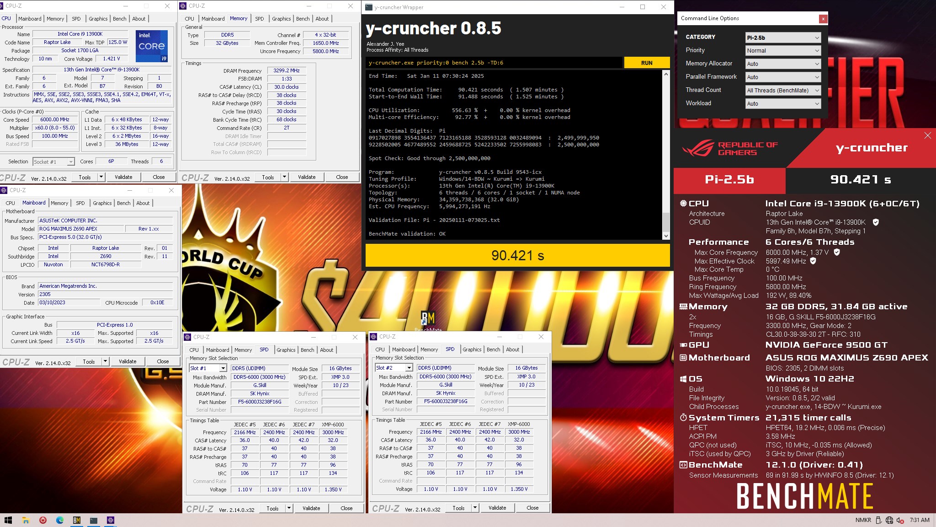Screen dimensions: 936x527
Task: Click the Republic of Gamers logo
Action: 730,149
